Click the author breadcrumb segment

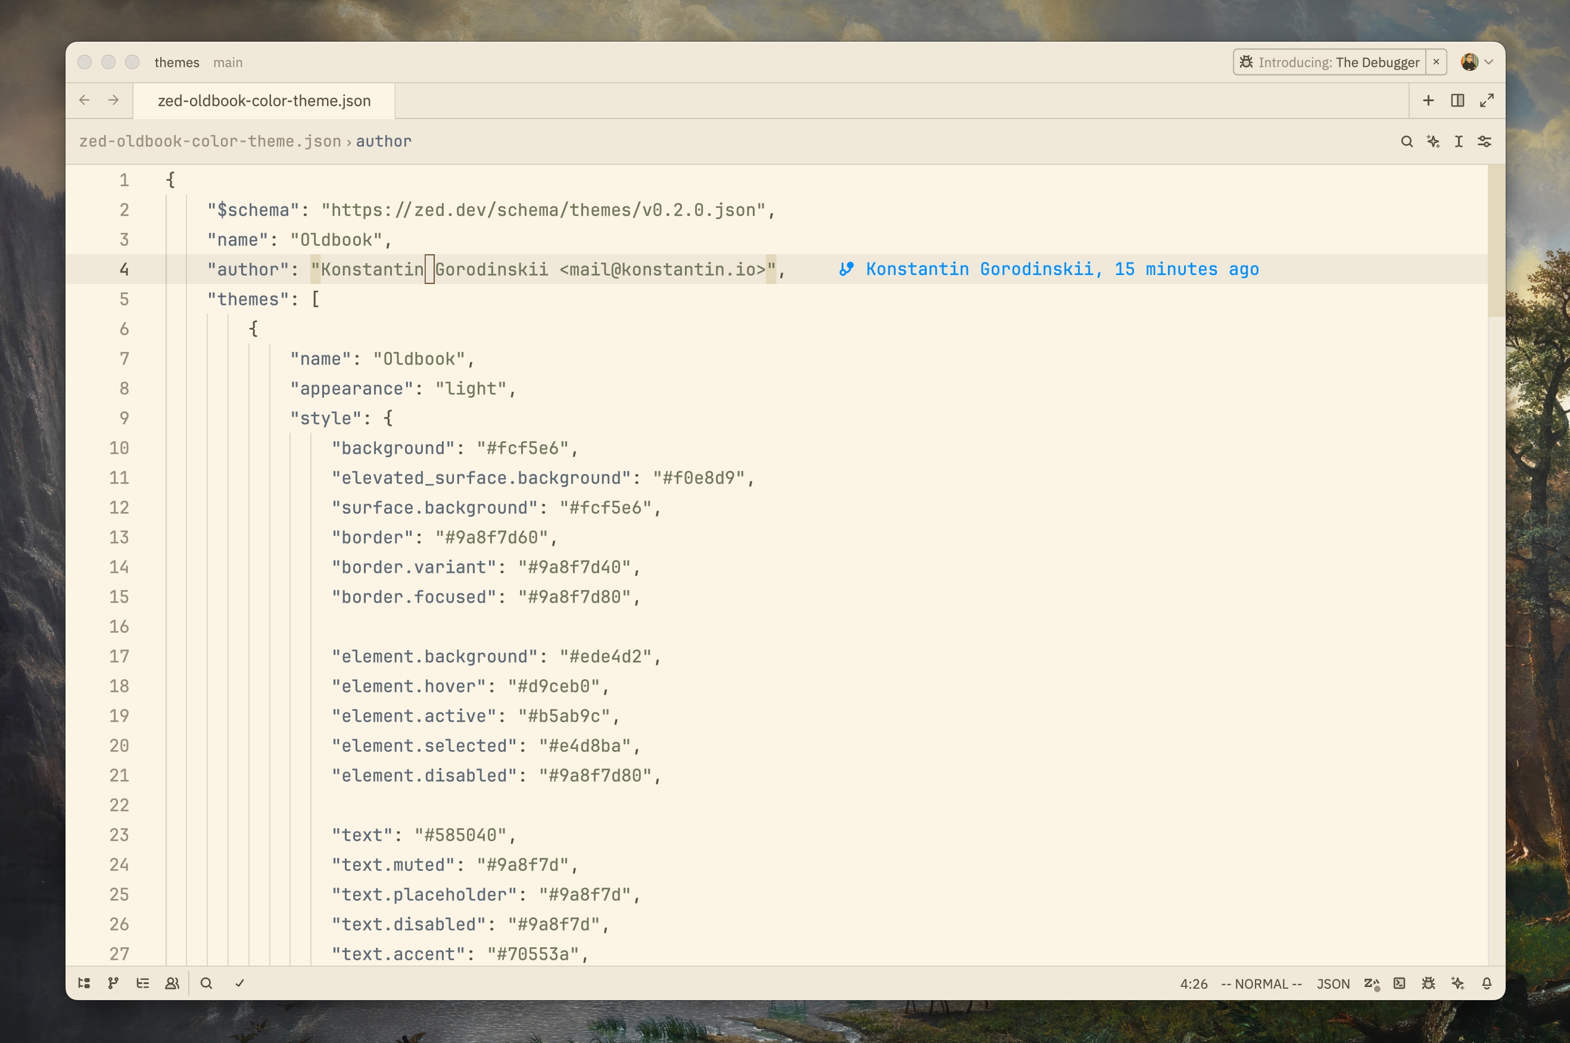point(384,141)
